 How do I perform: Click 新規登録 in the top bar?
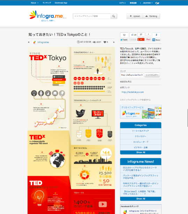point(133,3)
